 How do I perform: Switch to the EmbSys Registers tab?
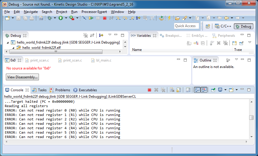coord(197,36)
